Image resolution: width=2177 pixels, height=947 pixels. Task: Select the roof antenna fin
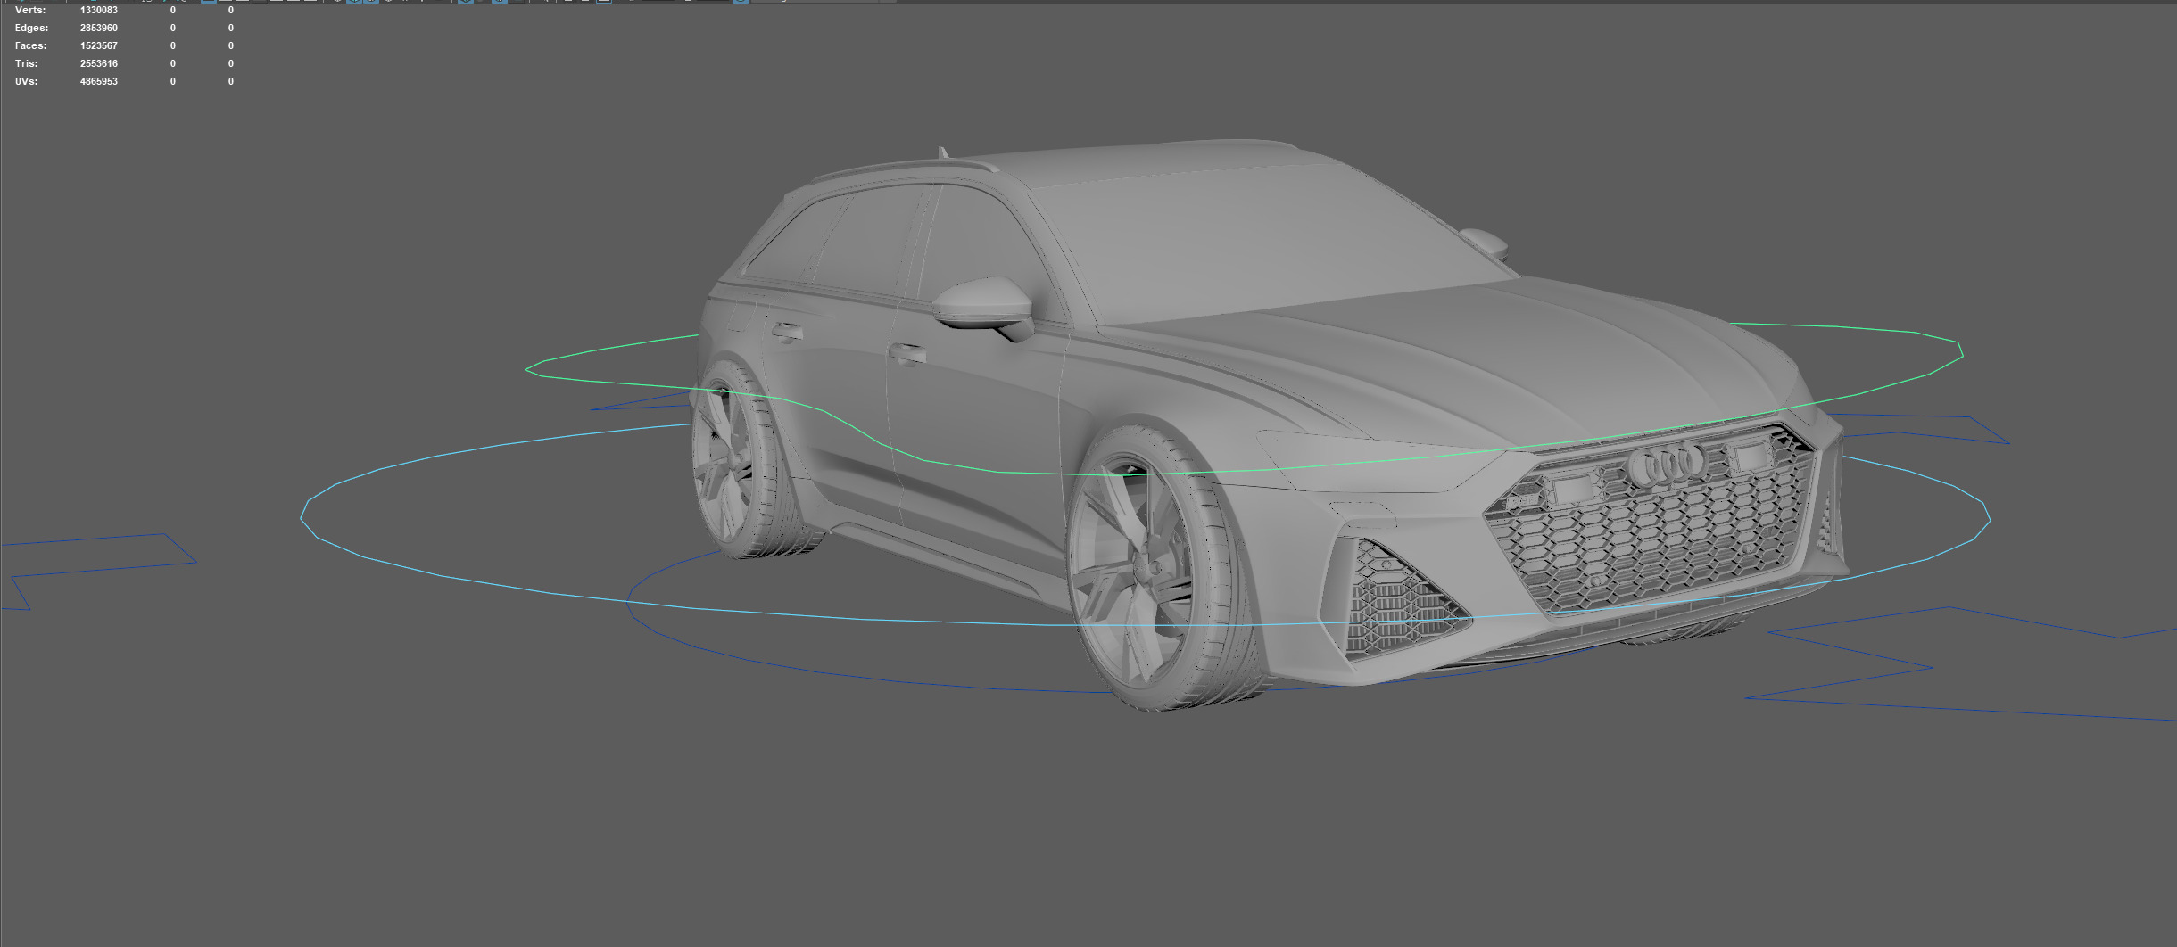(943, 152)
